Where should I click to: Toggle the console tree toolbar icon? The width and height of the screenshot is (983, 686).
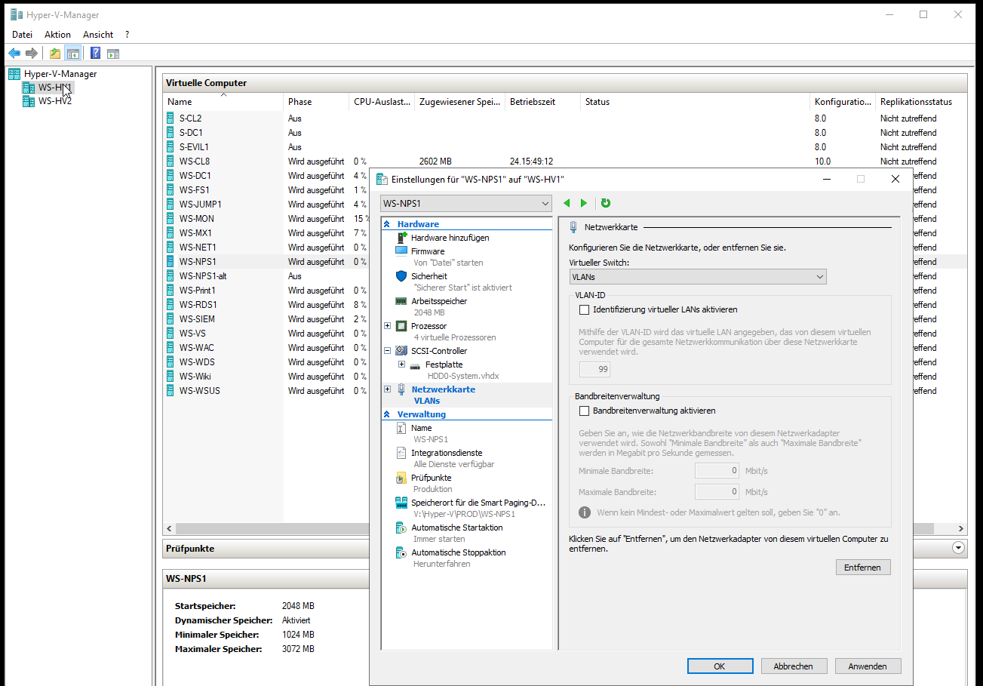73,54
